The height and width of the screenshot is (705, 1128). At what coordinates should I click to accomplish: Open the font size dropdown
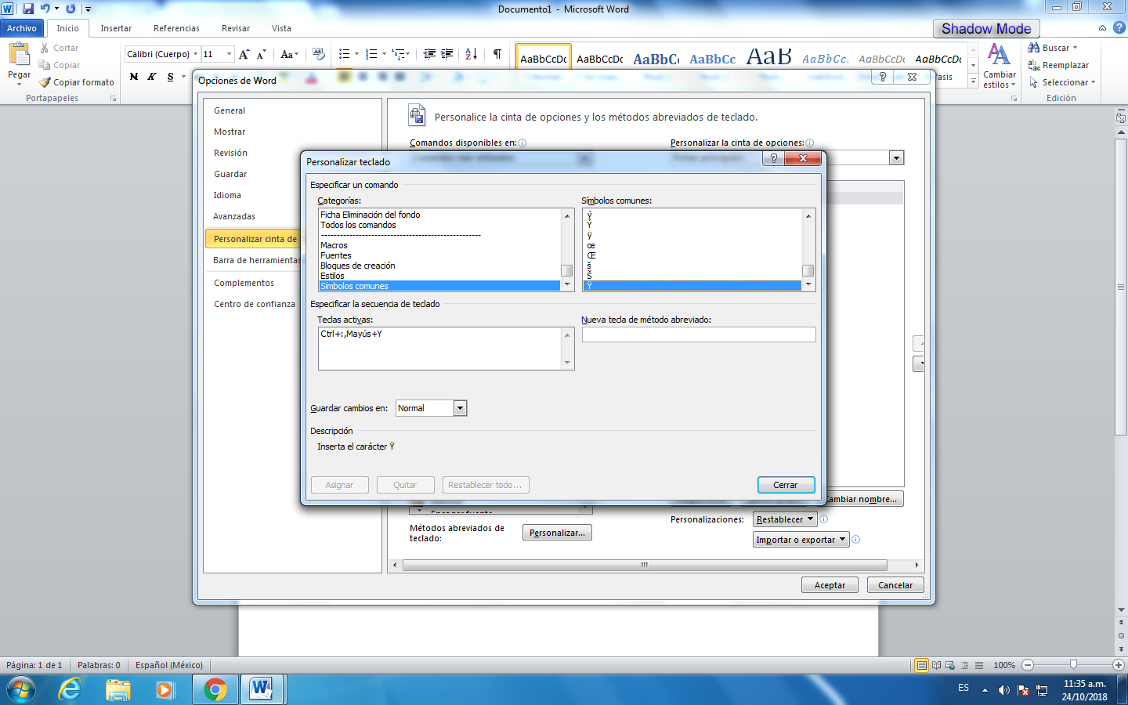coord(230,55)
